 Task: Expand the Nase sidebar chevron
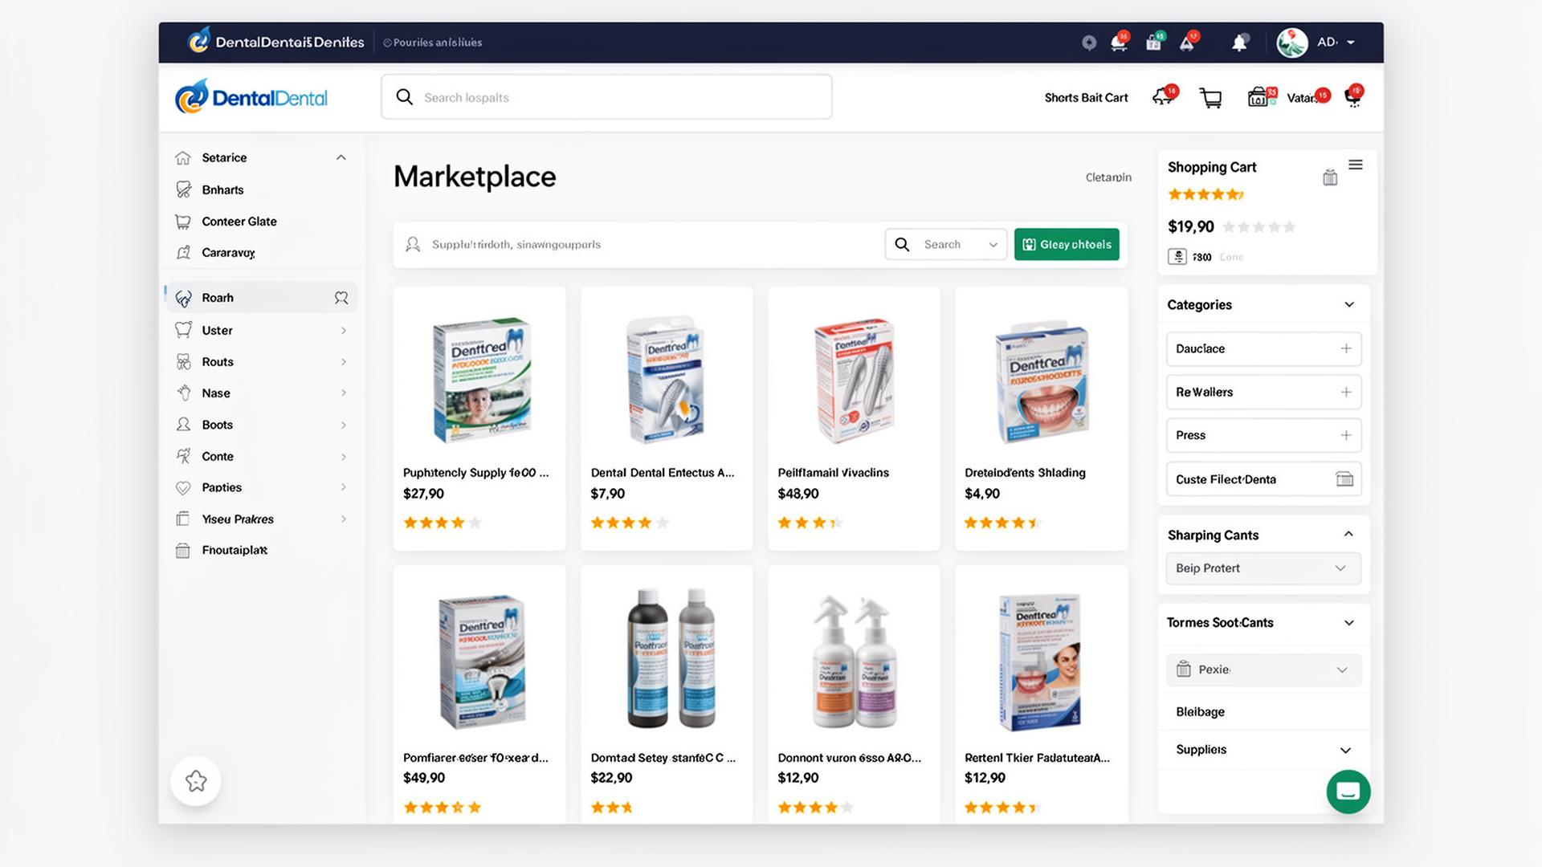coord(344,393)
